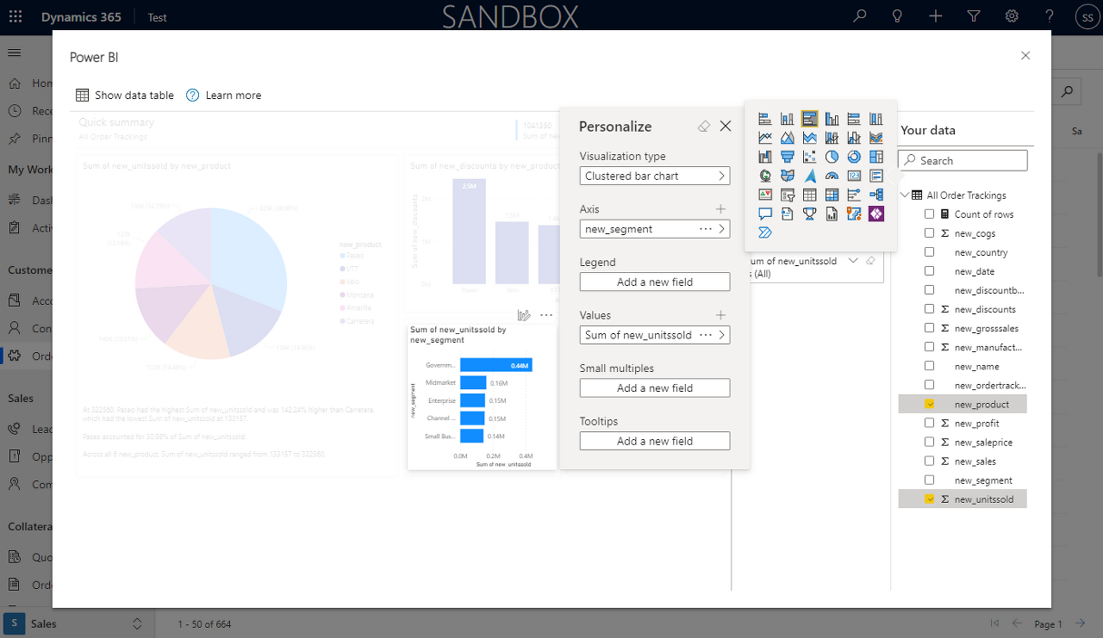This screenshot has height=638, width=1103.
Task: Open more options for new_segment axis field
Action: click(x=706, y=229)
